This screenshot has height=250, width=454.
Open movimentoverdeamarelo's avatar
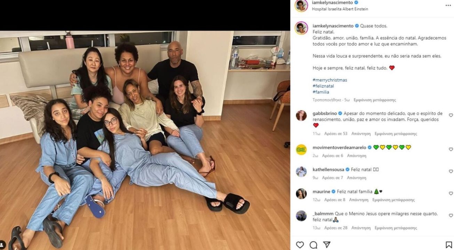click(301, 150)
